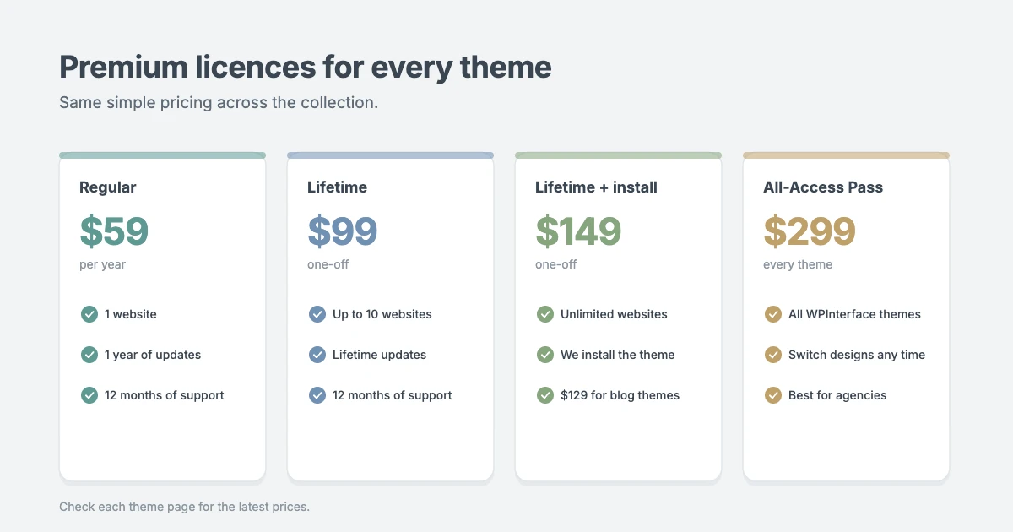Click the "We install the theme" text
Image resolution: width=1013 pixels, height=532 pixels.
point(618,355)
